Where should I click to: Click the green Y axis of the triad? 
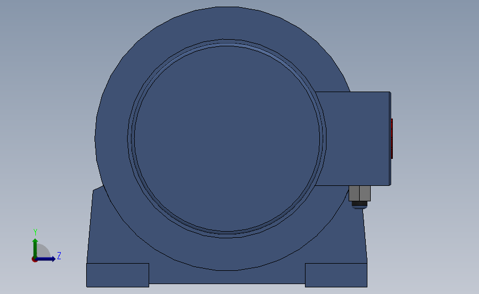pos(35,248)
